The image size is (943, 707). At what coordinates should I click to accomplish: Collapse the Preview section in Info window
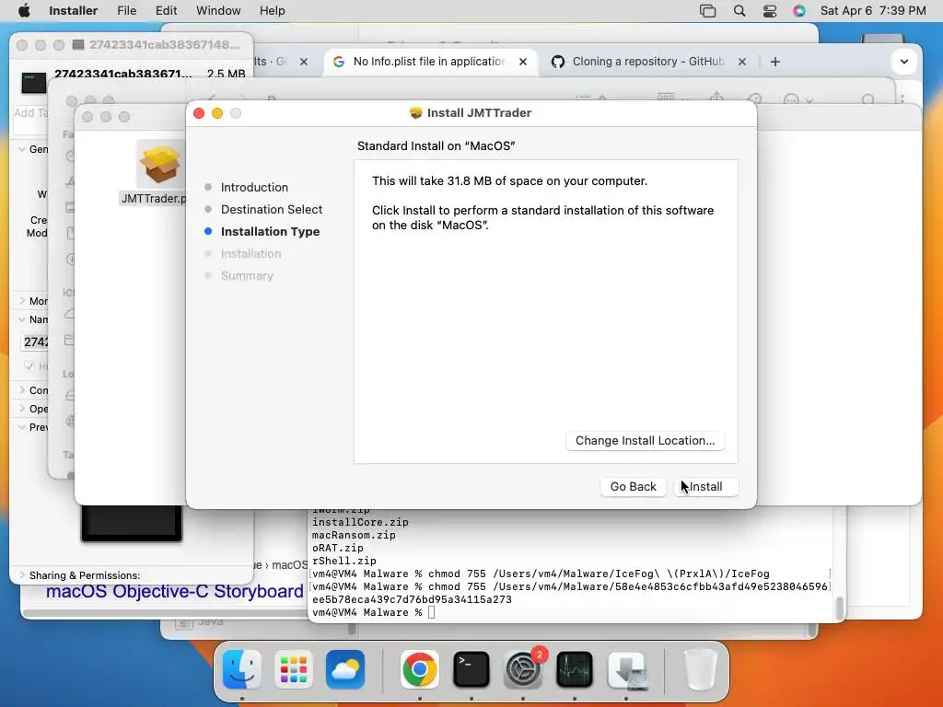(x=22, y=427)
